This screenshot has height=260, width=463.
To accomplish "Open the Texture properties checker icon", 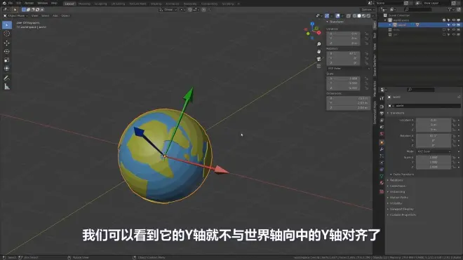I will pos(382,191).
